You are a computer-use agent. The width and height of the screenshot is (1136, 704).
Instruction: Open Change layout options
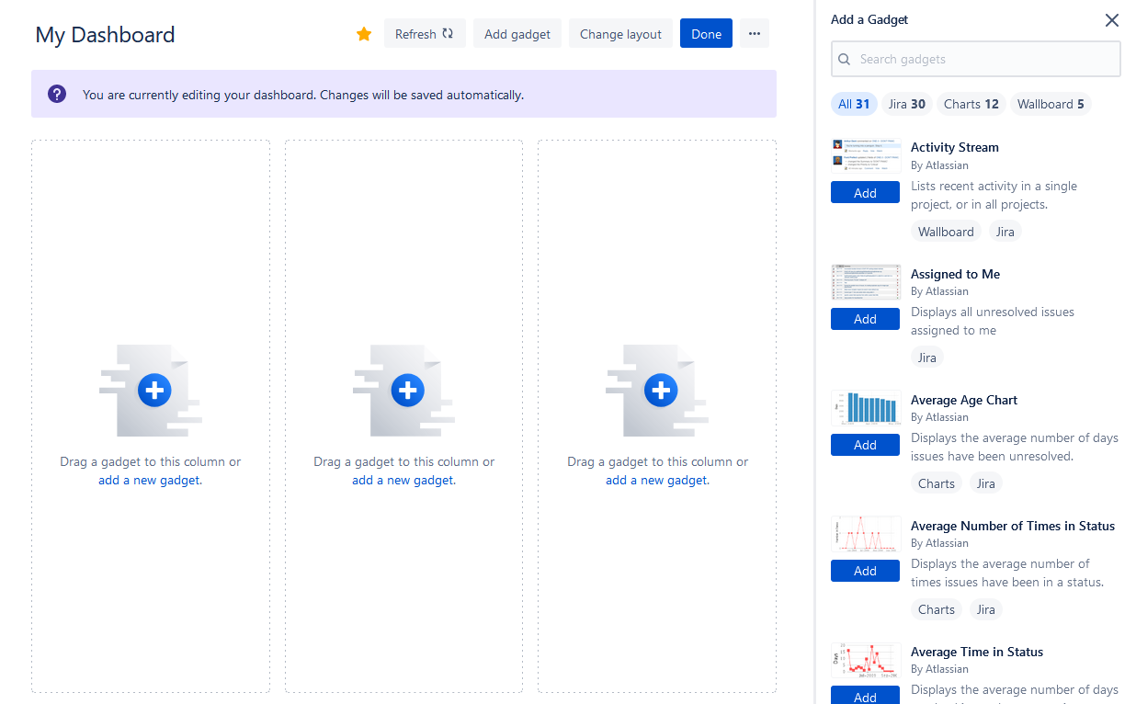coord(620,34)
